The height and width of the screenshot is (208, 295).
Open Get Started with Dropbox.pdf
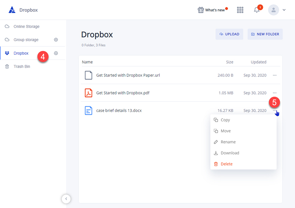pyautogui.click(x=123, y=93)
